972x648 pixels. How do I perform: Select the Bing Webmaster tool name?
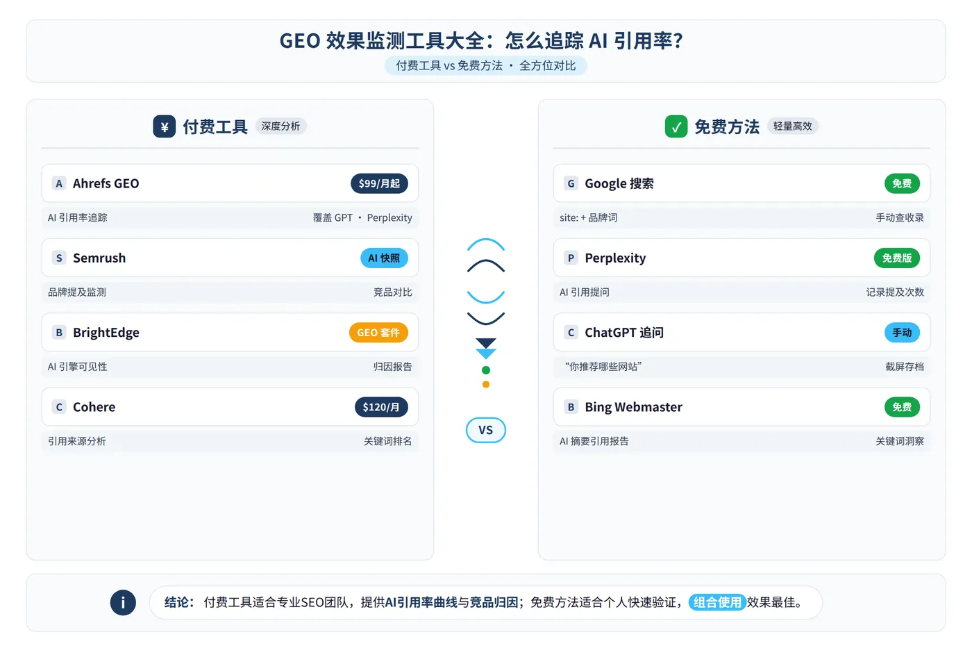pyautogui.click(x=634, y=407)
